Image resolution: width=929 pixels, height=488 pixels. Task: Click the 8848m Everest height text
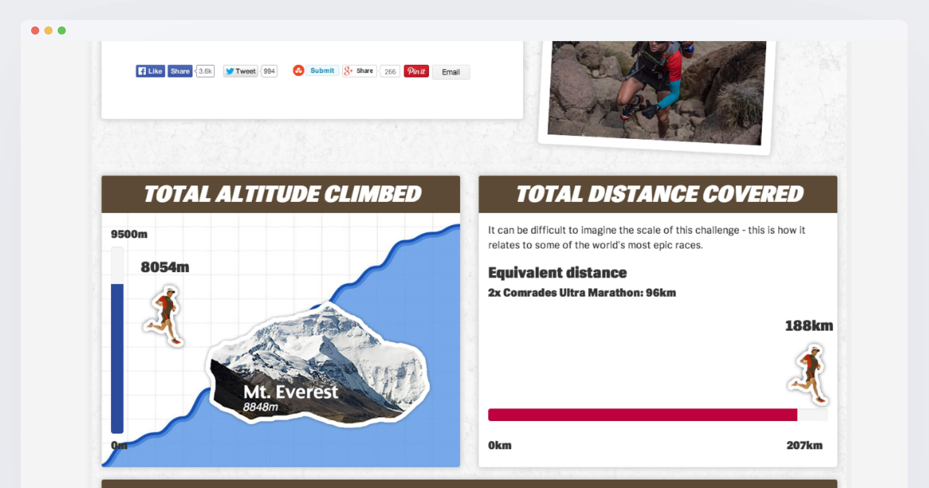click(x=260, y=407)
